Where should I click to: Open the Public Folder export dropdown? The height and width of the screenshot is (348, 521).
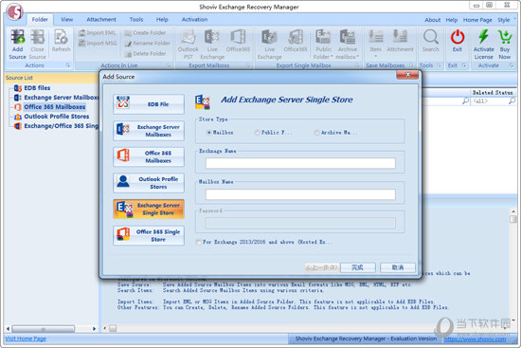point(323,44)
